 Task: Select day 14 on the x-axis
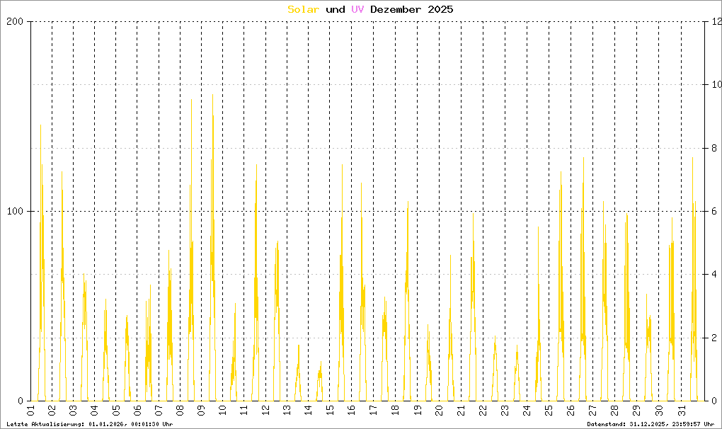pos(308,411)
